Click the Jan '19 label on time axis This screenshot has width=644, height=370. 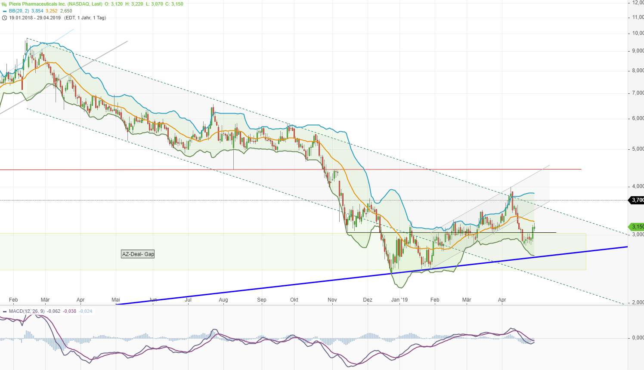(399, 300)
